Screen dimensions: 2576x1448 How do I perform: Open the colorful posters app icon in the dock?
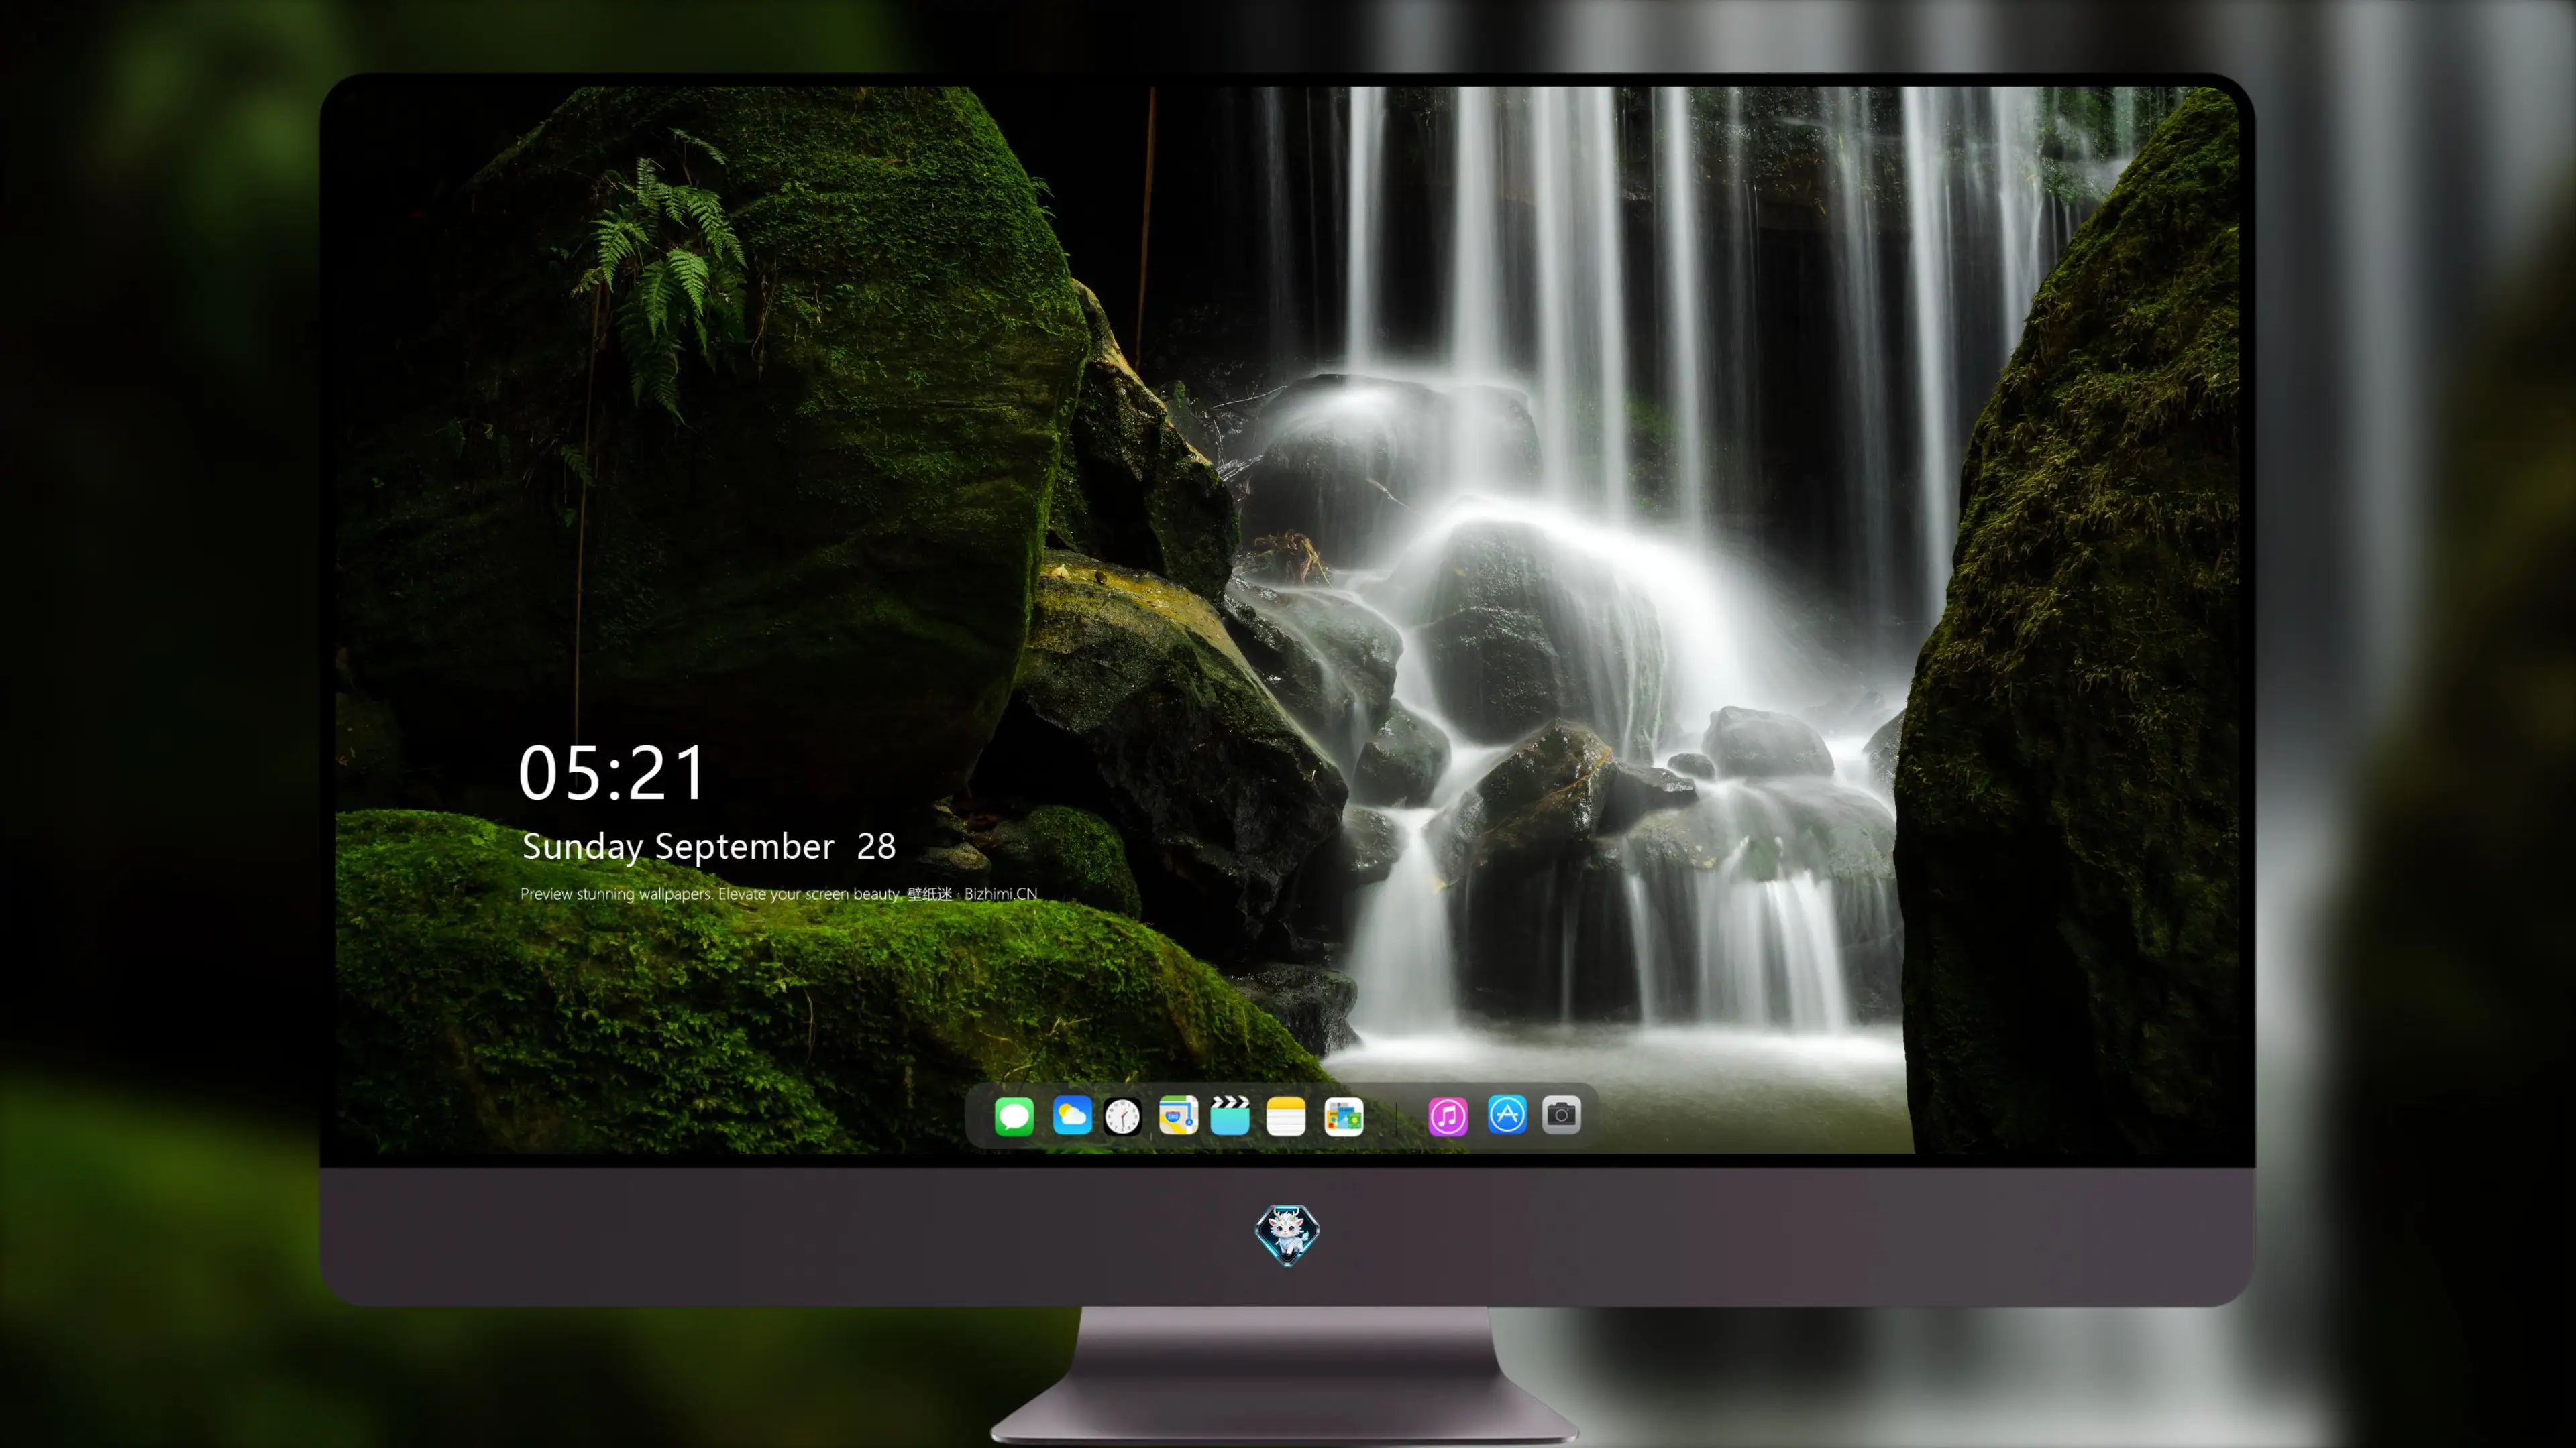[1343, 1116]
